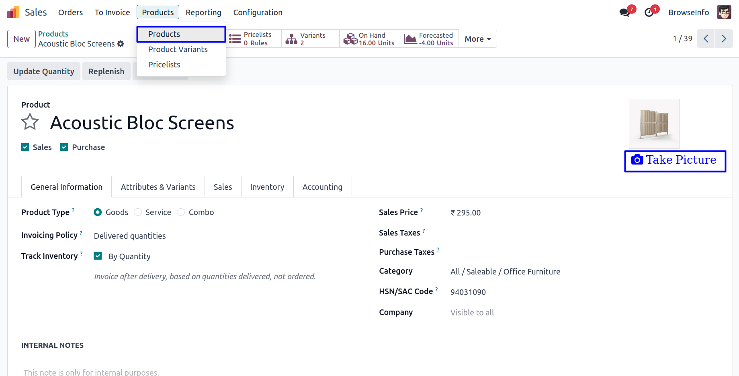Switch to Attributes & Variants tab
This screenshot has height=376, width=739.
point(158,187)
